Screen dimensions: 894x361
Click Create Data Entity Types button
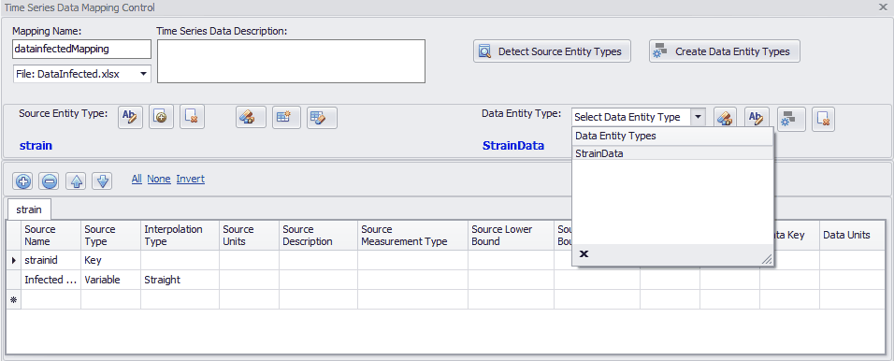[725, 51]
